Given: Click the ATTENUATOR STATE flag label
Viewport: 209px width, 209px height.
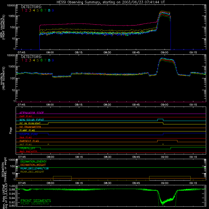Looking at the screenshot, I should pos(32,113).
